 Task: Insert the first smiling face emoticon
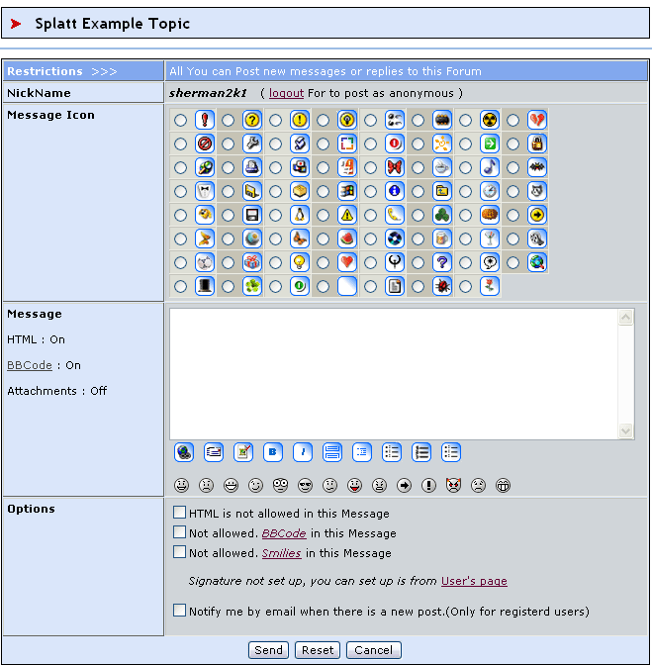182,486
